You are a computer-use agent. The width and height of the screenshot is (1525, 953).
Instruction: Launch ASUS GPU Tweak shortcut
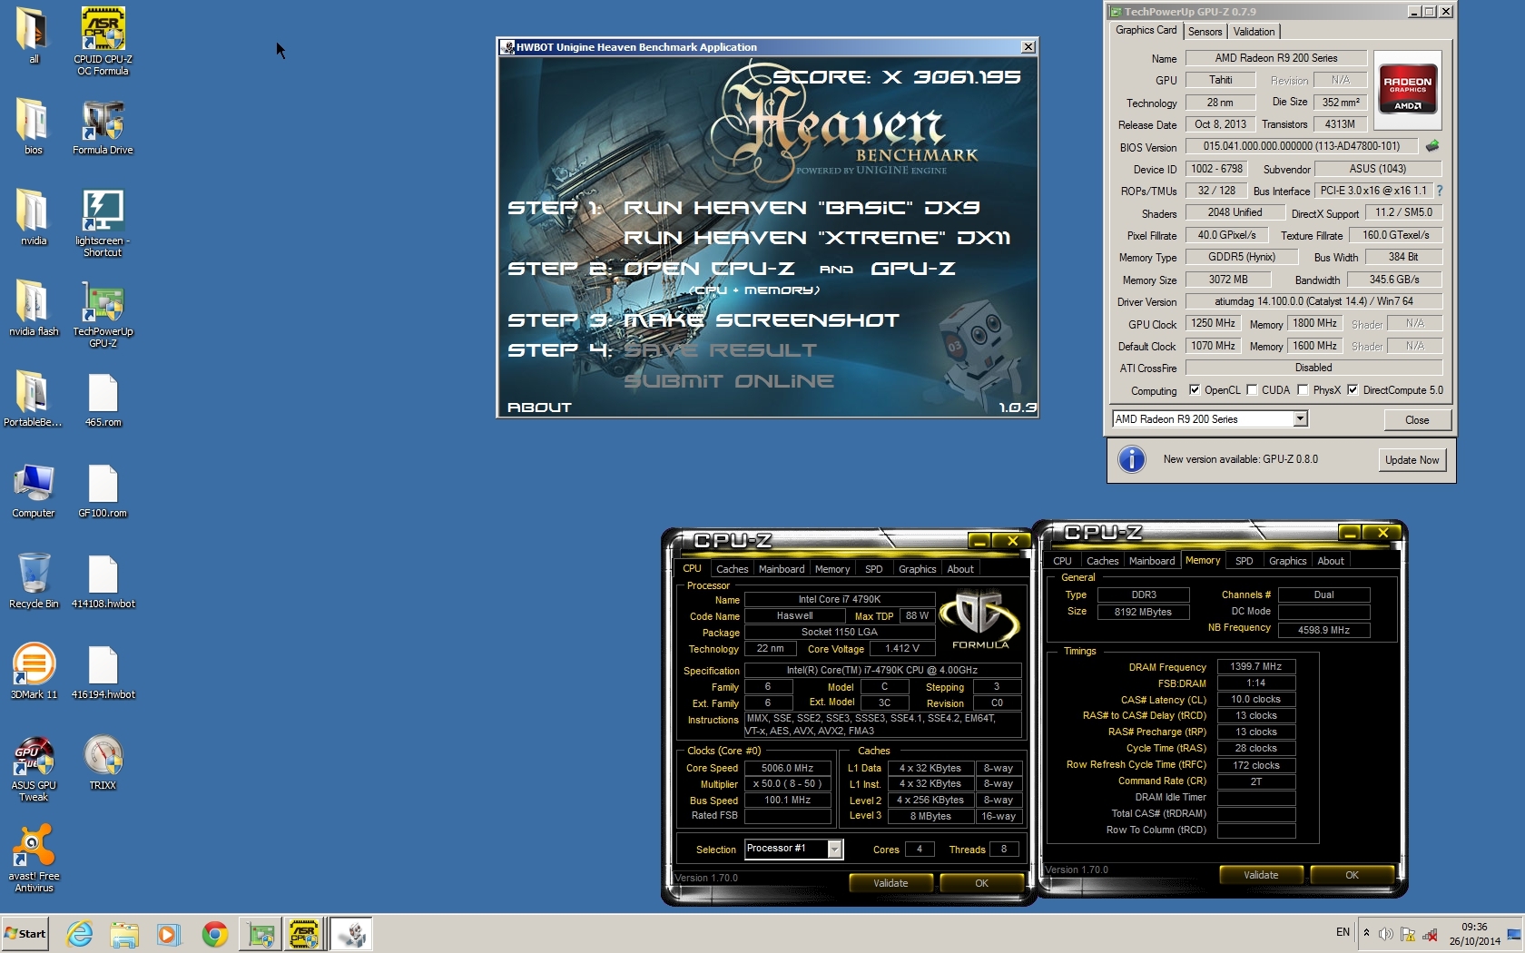[x=33, y=768]
